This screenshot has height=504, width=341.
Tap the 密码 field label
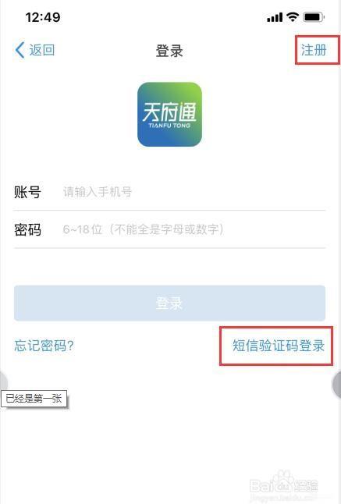(x=27, y=229)
